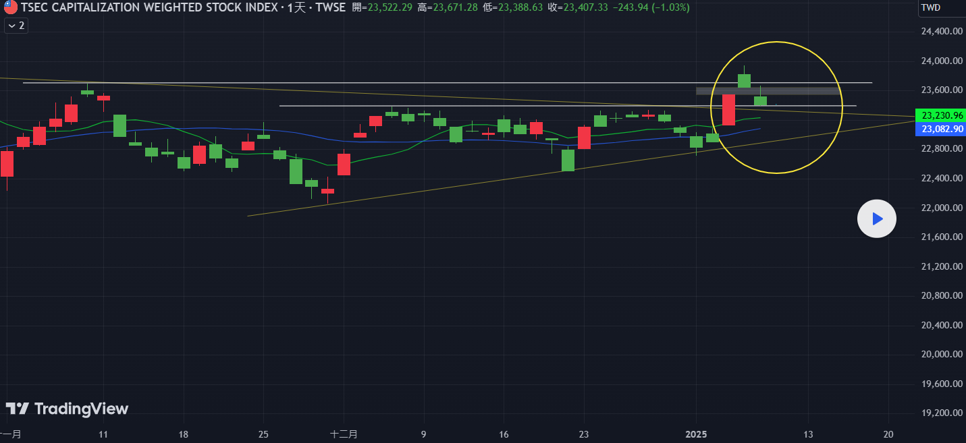966x443 pixels.
Task: Click the 22,000.00 level on the price scale
Action: click(x=941, y=208)
